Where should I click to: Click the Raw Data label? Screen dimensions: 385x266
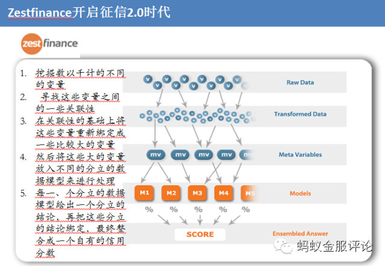tap(300, 82)
